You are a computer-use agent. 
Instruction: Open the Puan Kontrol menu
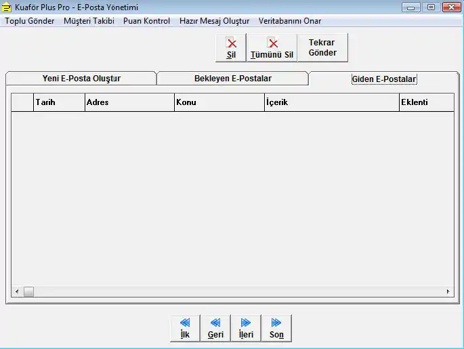pos(146,21)
